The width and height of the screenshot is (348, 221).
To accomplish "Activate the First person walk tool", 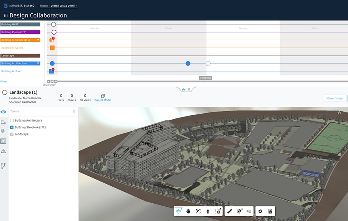I will coord(208,211).
